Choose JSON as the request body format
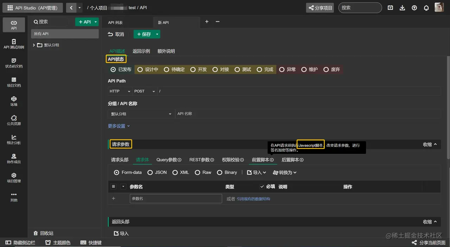450x247 pixels. [x=157, y=172]
